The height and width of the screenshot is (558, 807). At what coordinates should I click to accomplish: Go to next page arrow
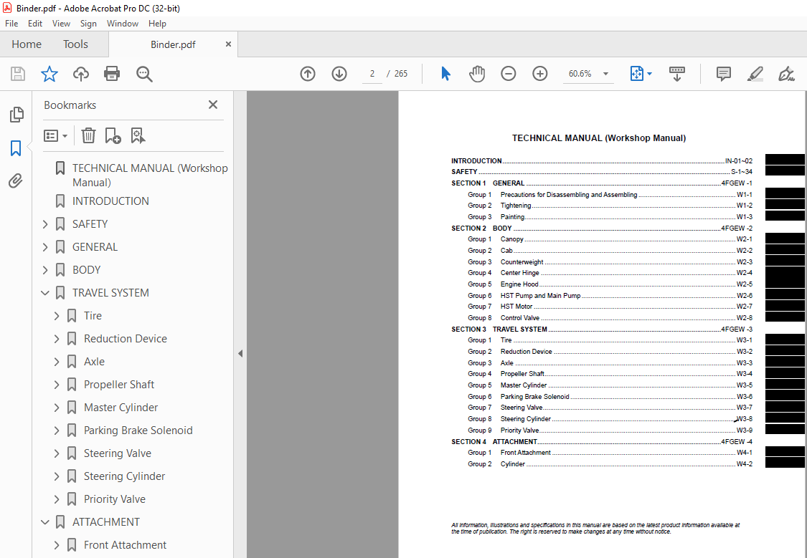339,74
